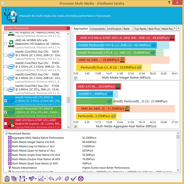The image size is (184, 184).
Task: Check the Core 2 Duo P7350 checkbox
Action: (5, 89)
